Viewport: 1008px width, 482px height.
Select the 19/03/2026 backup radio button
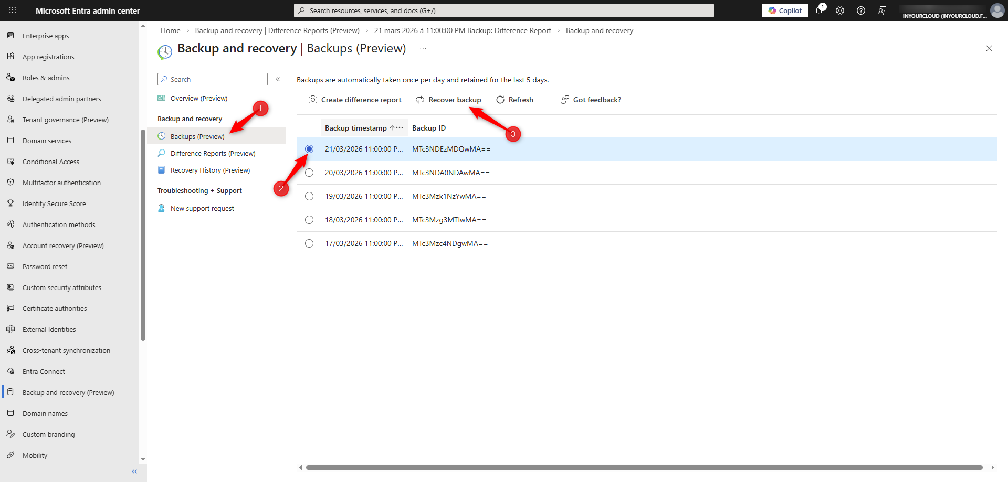tap(309, 196)
